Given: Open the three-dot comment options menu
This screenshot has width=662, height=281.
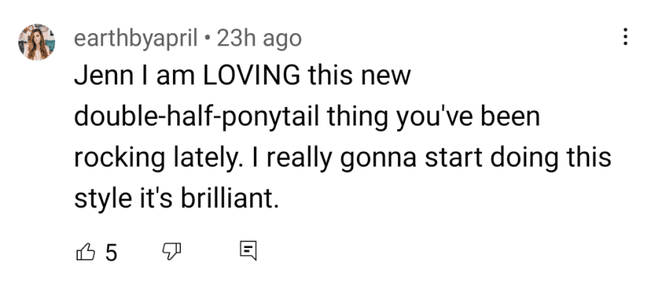Looking at the screenshot, I should click(625, 37).
